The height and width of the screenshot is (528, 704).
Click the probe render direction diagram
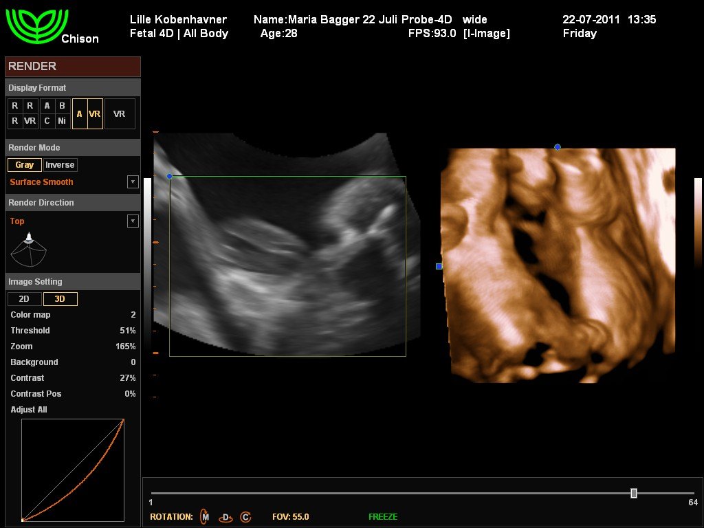(x=29, y=250)
